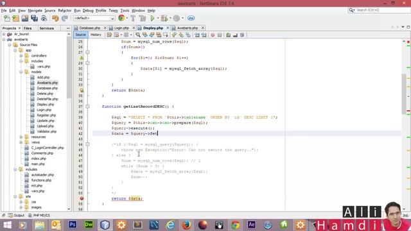Click the Build Project hammer icon
The width and height of the screenshot is (411, 231).
point(133,19)
